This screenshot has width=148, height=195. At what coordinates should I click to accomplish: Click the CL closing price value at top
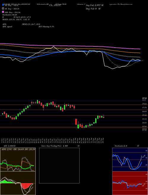point(55,5)
